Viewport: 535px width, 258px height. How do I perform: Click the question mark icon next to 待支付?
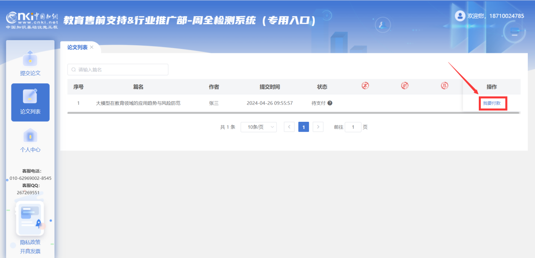coord(330,103)
